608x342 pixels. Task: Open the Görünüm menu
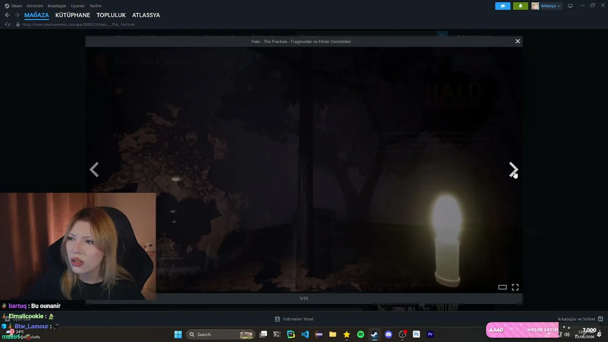pos(35,6)
